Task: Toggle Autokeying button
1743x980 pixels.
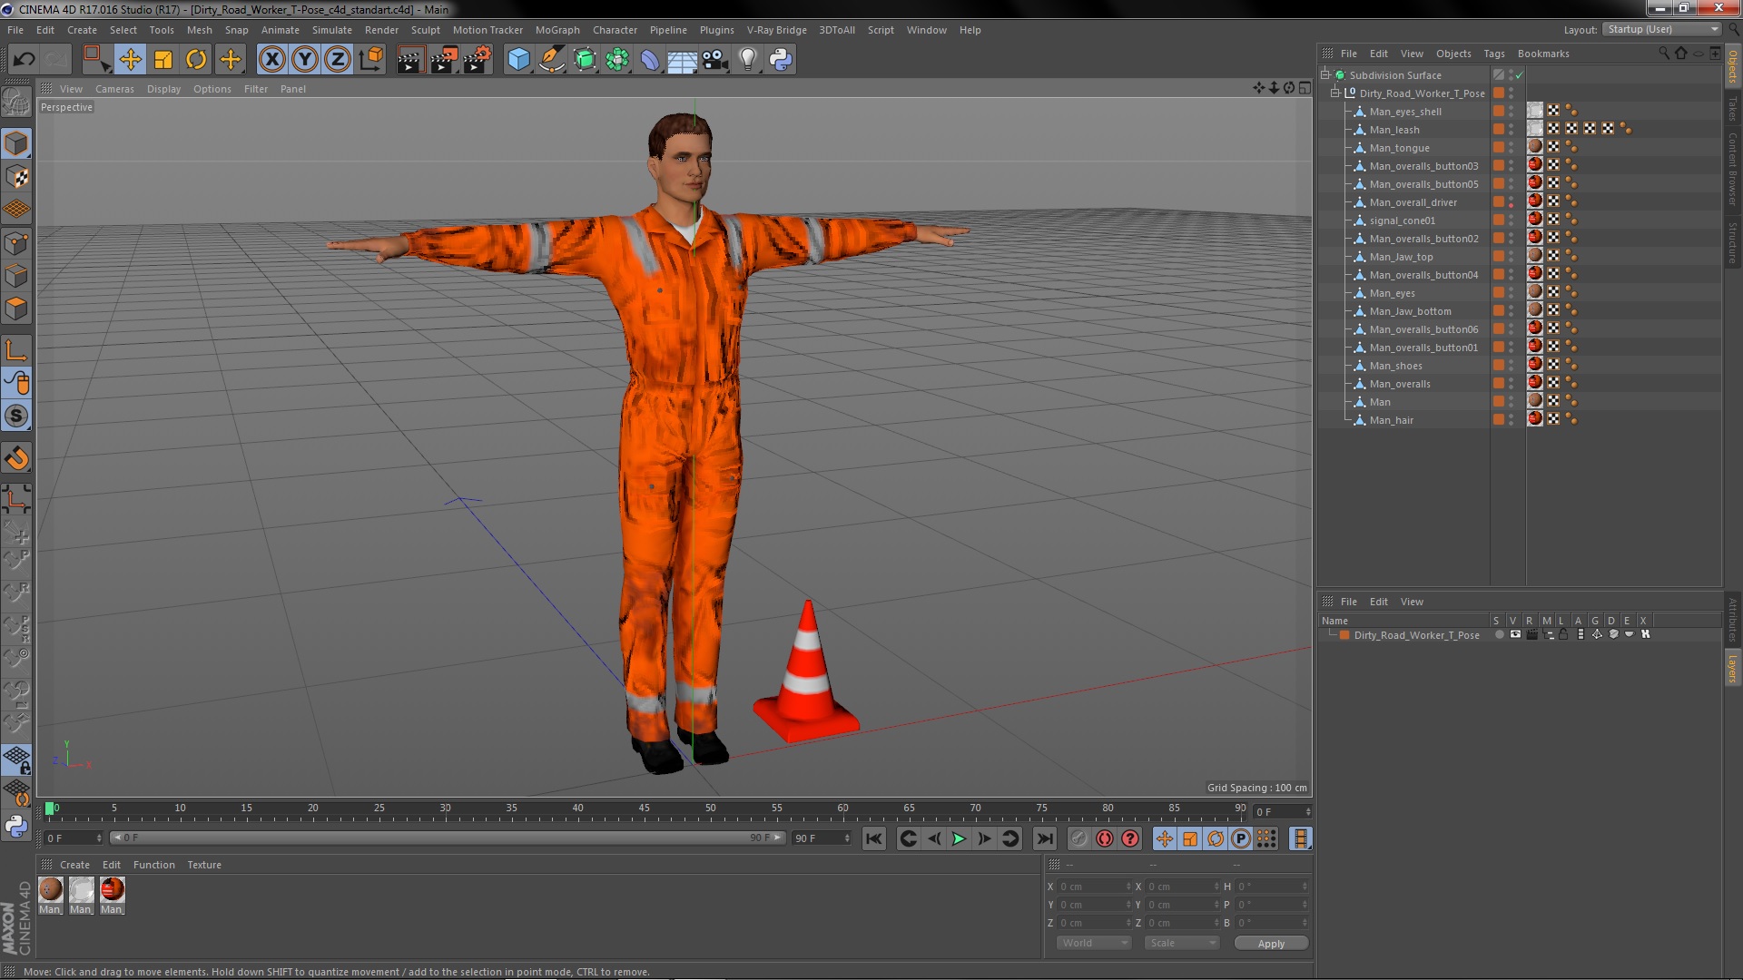Action: pos(1104,838)
